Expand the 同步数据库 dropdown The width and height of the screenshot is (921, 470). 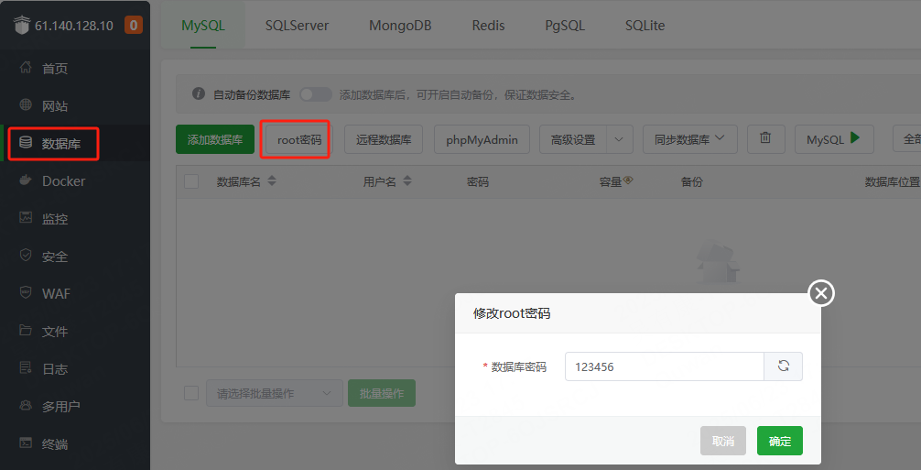pyautogui.click(x=690, y=139)
